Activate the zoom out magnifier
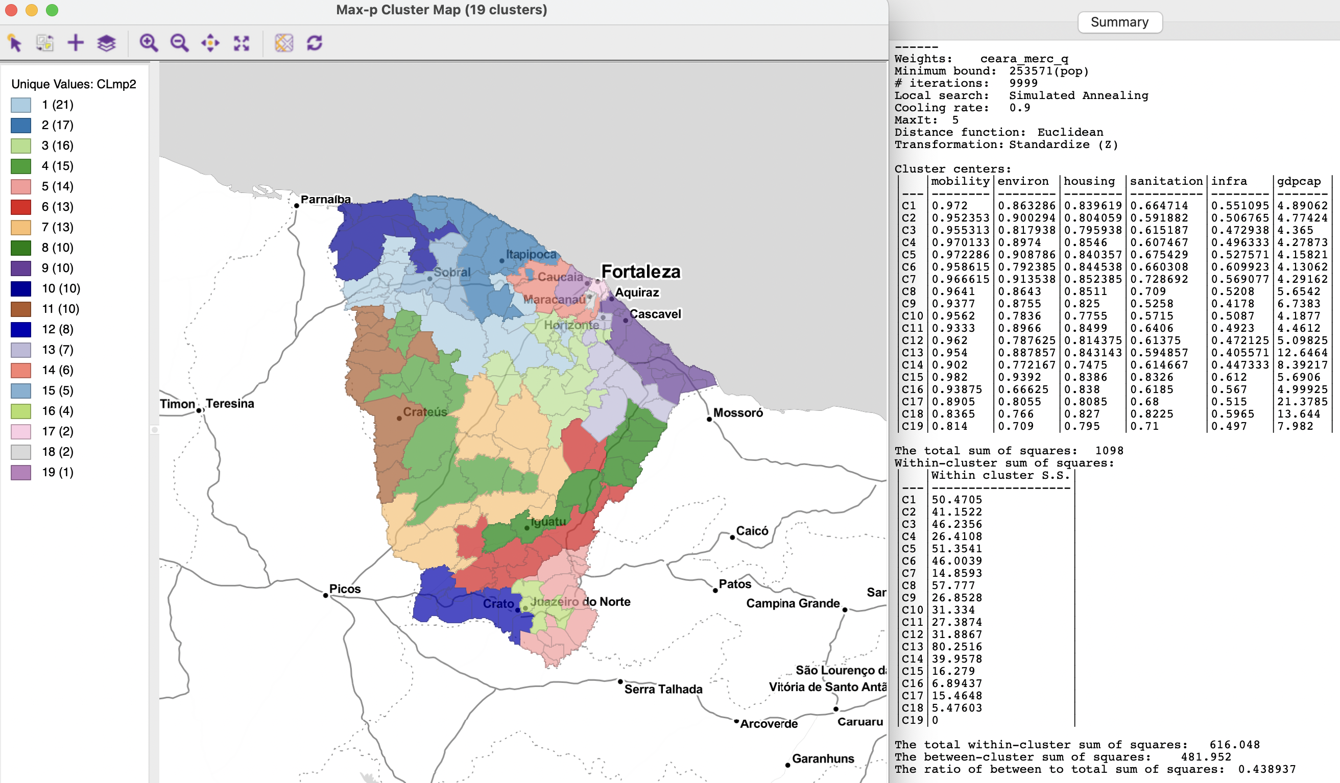 coord(179,43)
